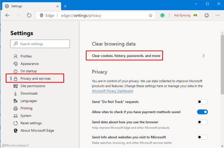Click into the Search settings field
Image resolution: width=224 pixels, height=148 pixels.
tap(40, 44)
